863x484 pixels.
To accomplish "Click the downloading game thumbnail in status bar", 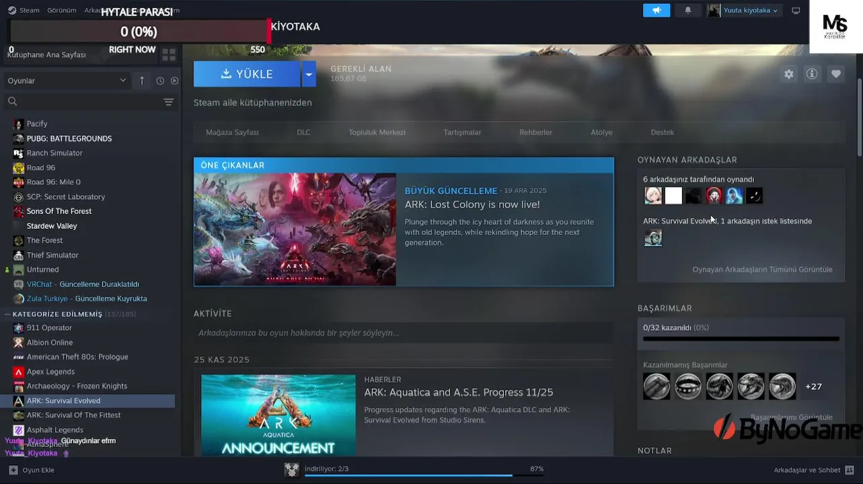I will tap(291, 470).
